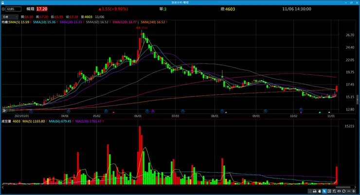The height and width of the screenshot is (195, 360).
Task: Click the horizontal chart scrollbar thumb
Action: (343, 187)
